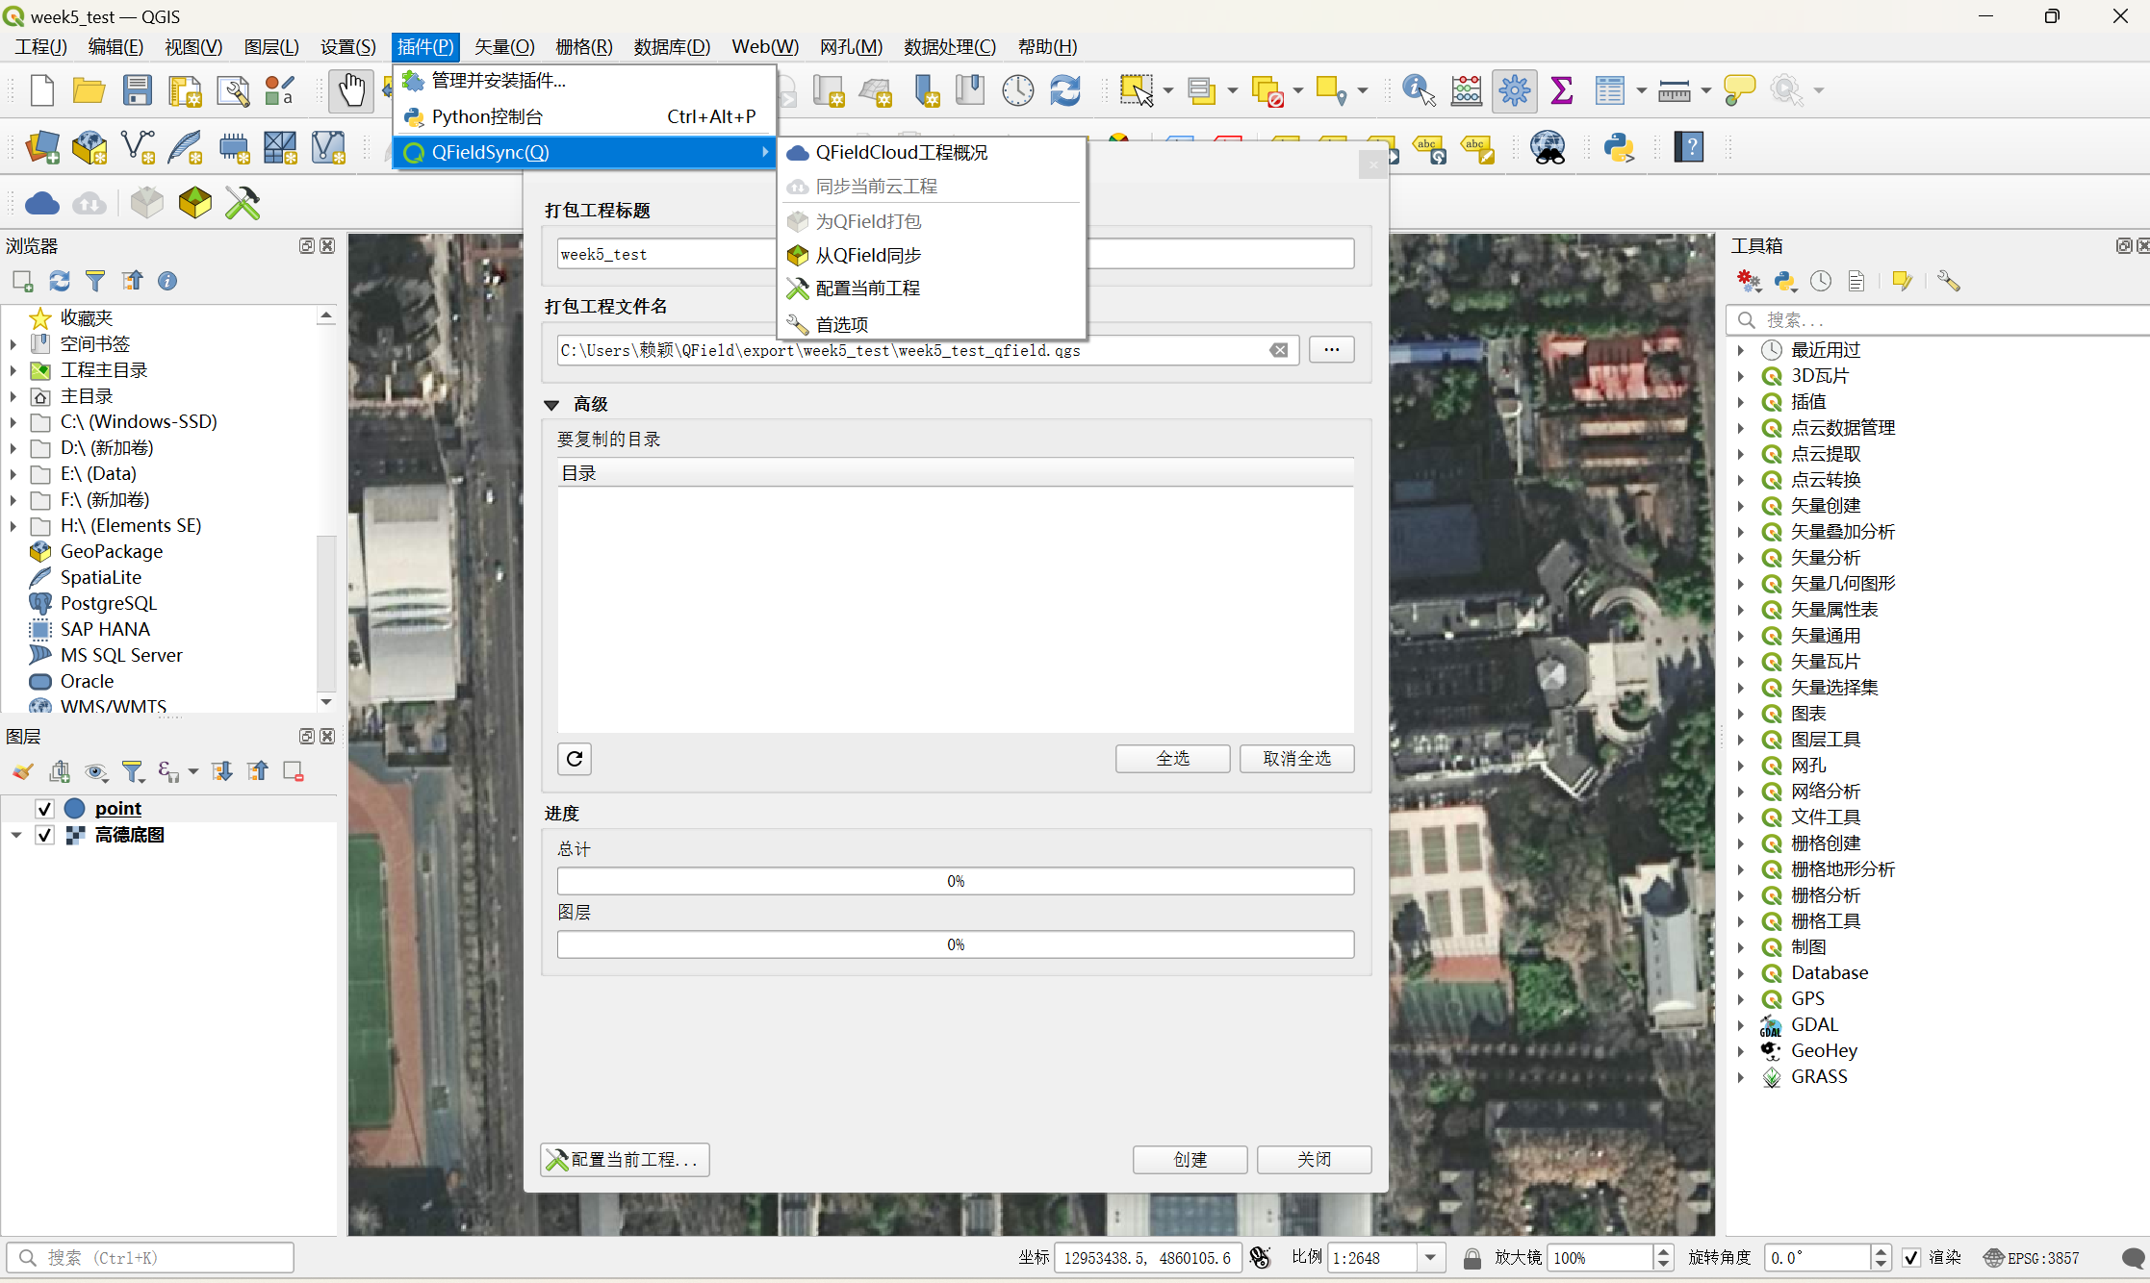The height and width of the screenshot is (1283, 2150).
Task: Click the QFieldCloud blue cloud icon
Action: [41, 203]
